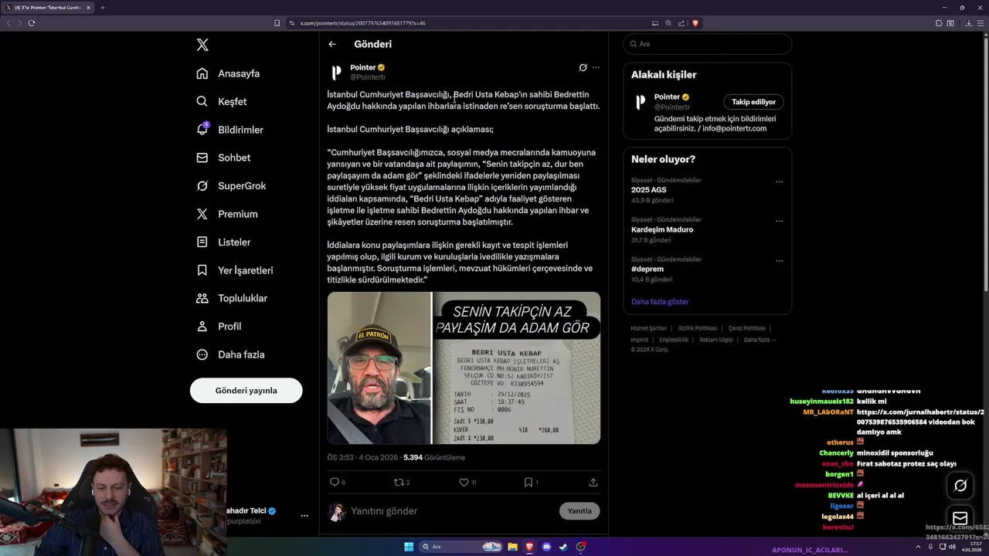The height and width of the screenshot is (556, 989).
Task: Reload the page in browser toolbar
Action: [x=32, y=23]
